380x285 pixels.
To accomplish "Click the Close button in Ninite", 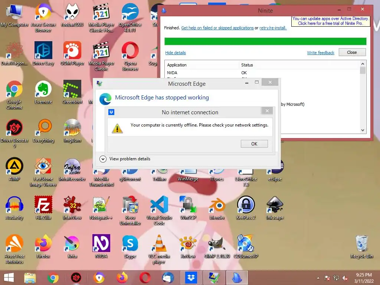I will click(x=352, y=52).
